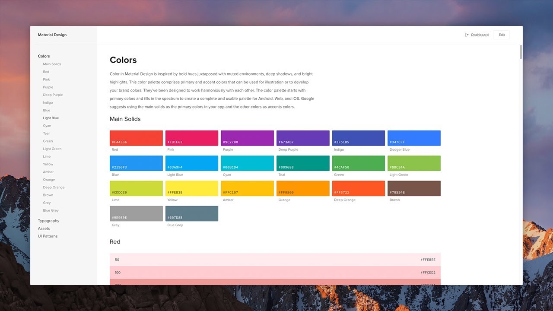553x311 pixels.
Task: Select Colors in the sidebar
Action: coord(44,56)
